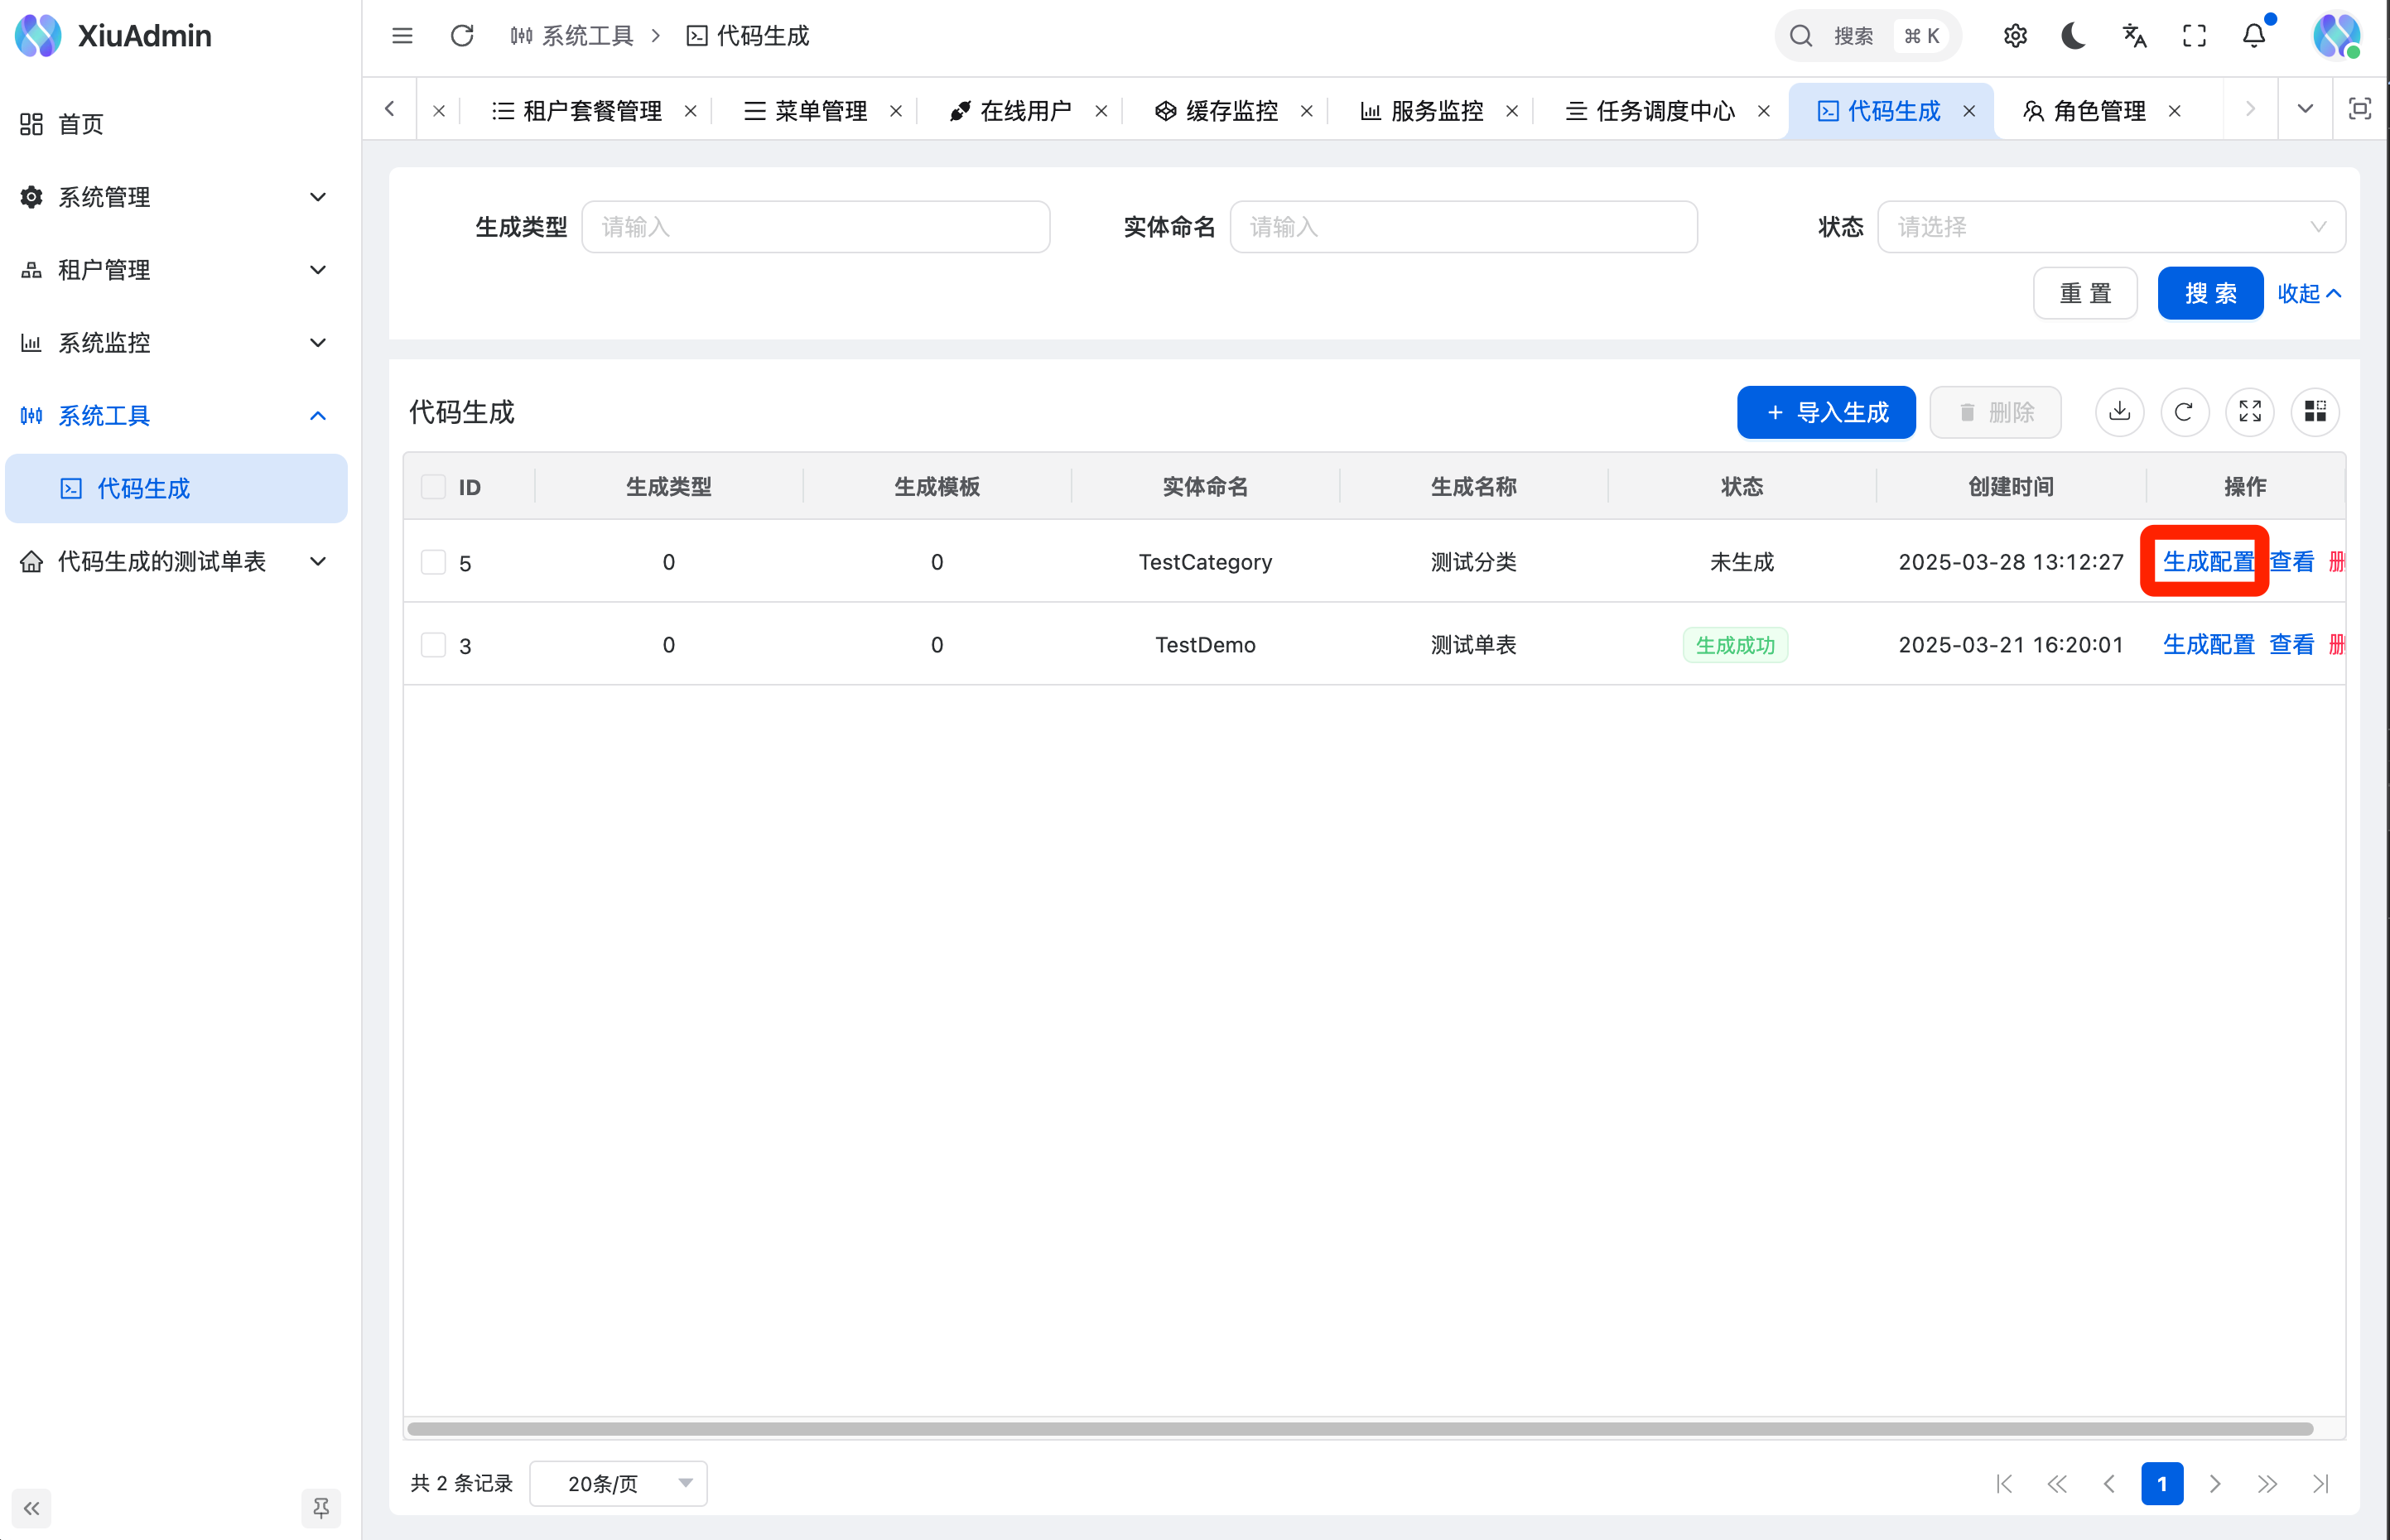Click the table export download icon
Viewport: 2390px width, 1540px height.
click(x=2119, y=412)
